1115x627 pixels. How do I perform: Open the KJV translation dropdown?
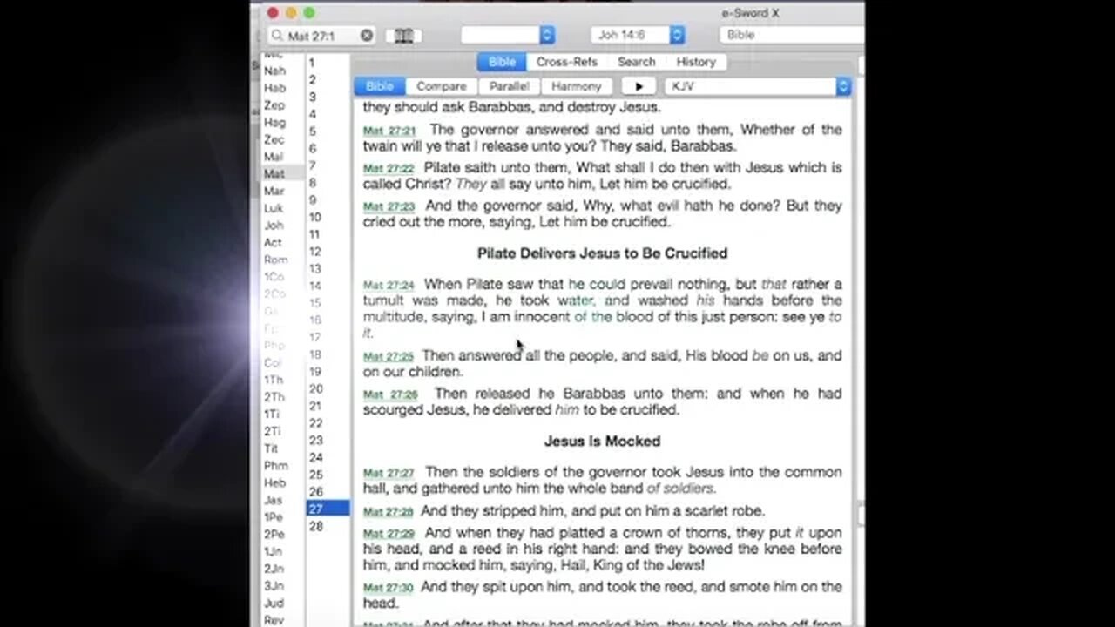757,86
